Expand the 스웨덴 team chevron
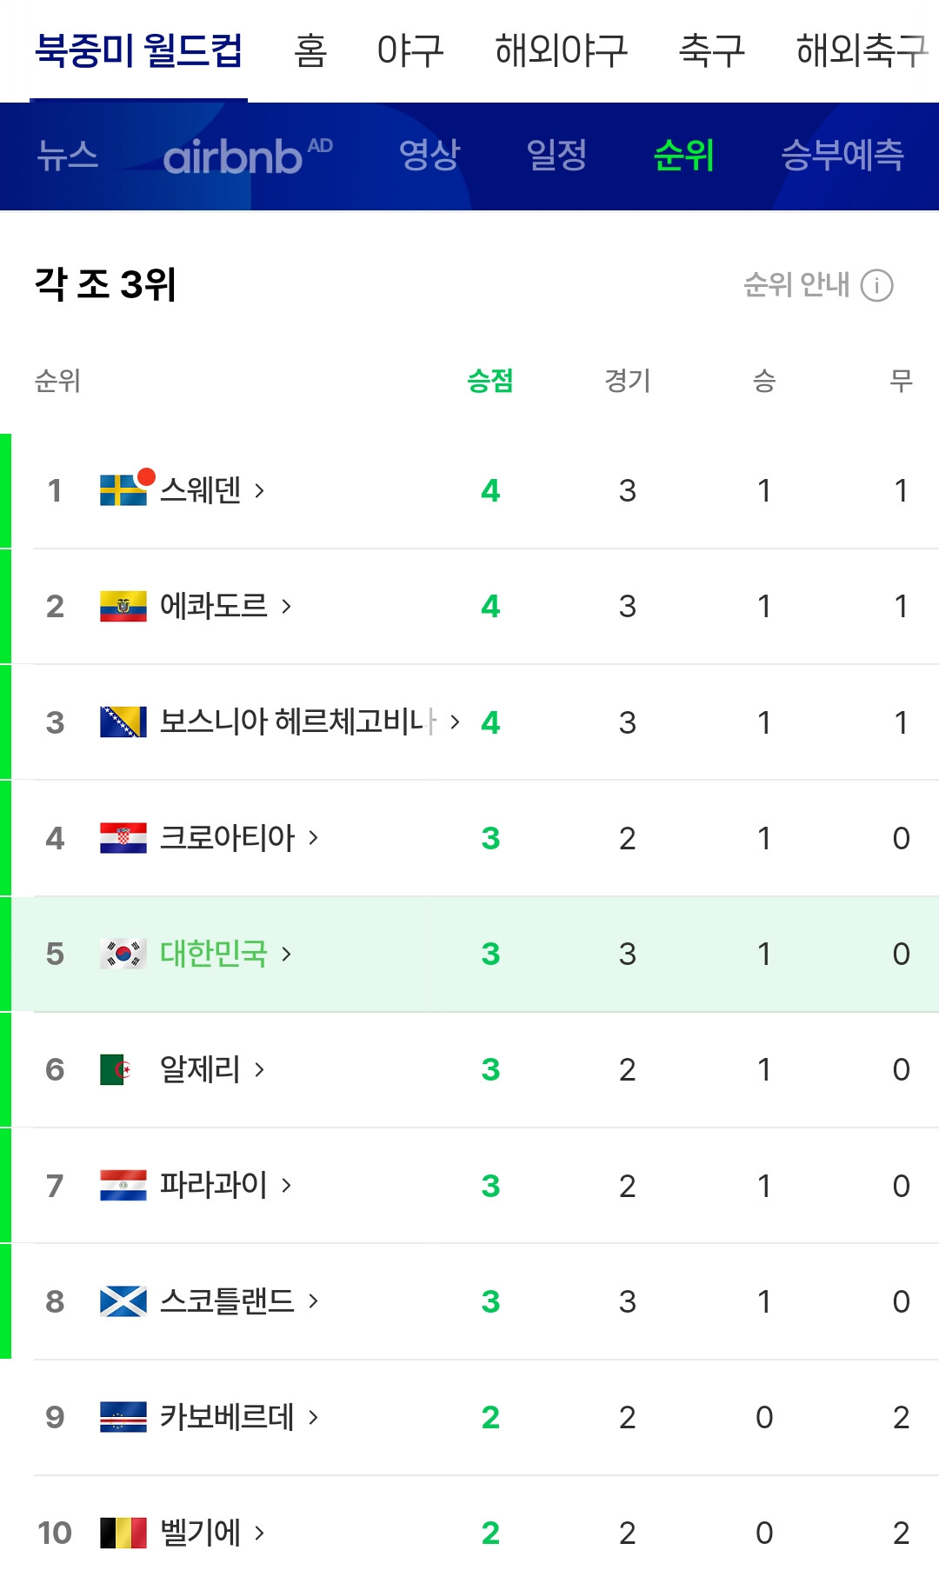The height and width of the screenshot is (1590, 939). pos(259,490)
